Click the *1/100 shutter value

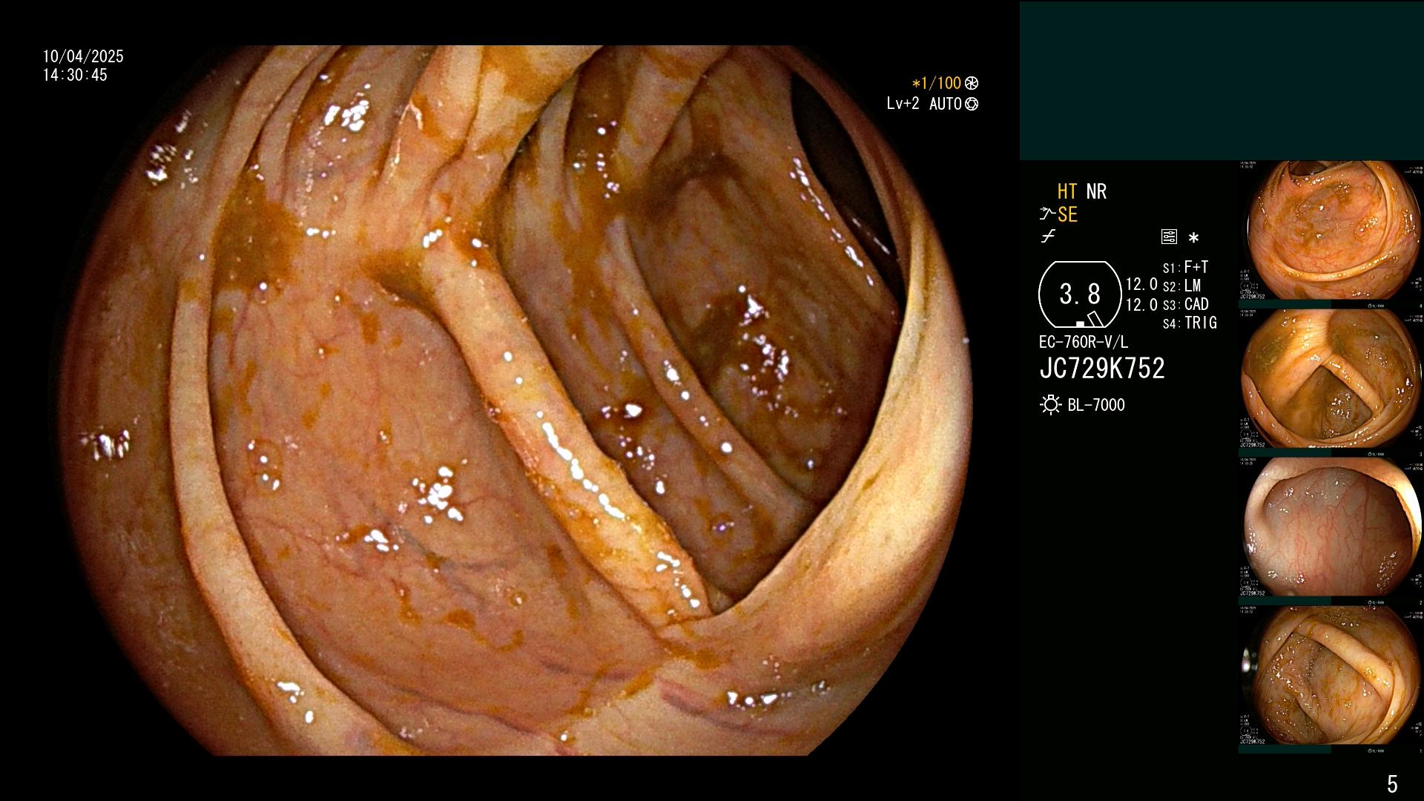936,84
